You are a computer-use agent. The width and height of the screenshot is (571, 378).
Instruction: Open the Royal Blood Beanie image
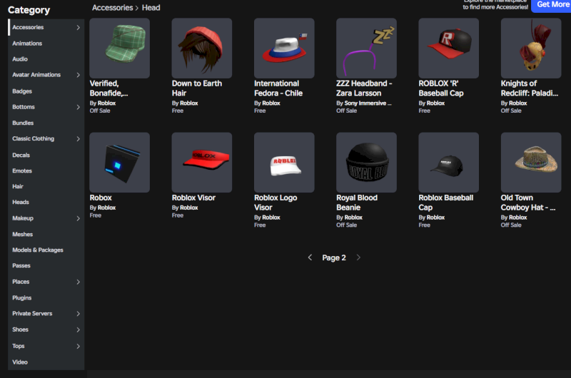coord(366,163)
